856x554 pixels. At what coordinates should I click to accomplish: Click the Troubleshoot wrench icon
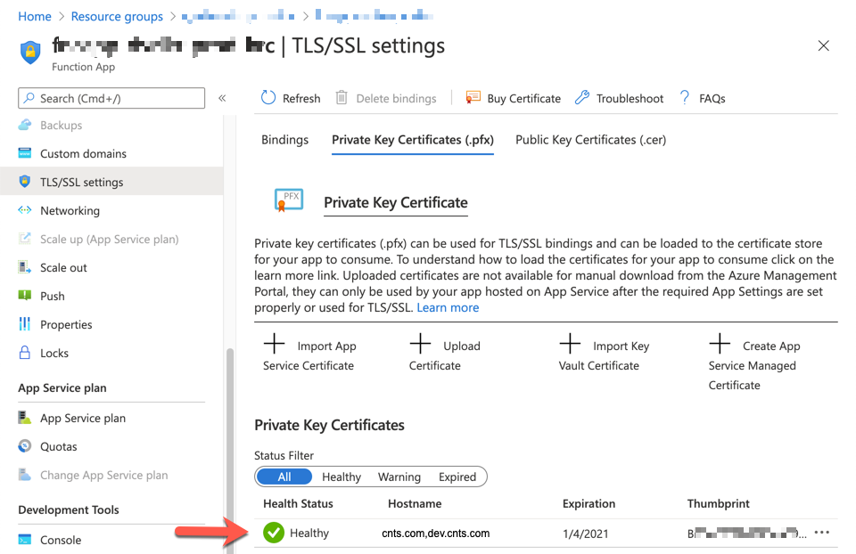pyautogui.click(x=582, y=98)
